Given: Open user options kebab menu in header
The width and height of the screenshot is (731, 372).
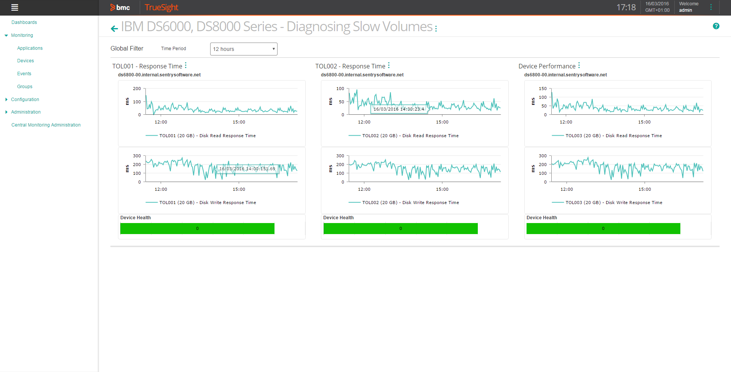Looking at the screenshot, I should point(711,7).
